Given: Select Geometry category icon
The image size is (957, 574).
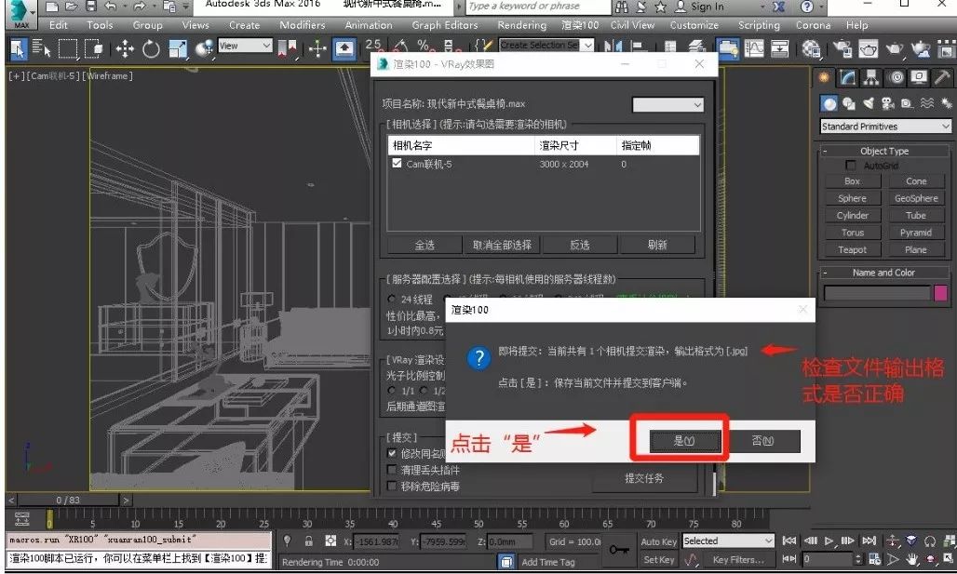Looking at the screenshot, I should coord(829,103).
